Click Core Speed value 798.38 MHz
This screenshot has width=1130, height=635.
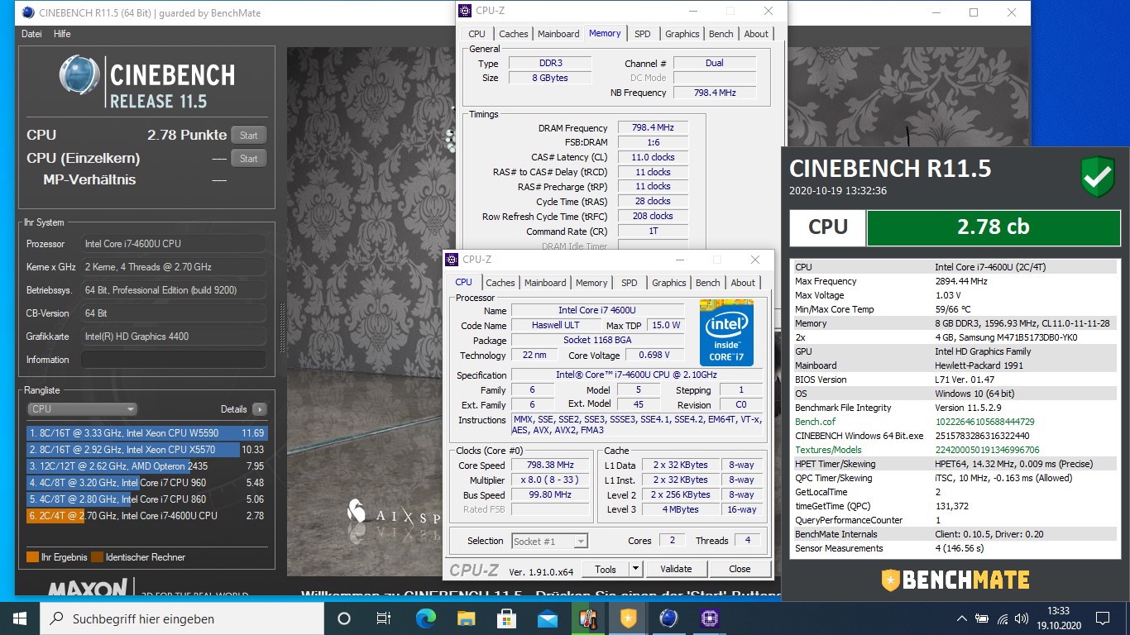tap(550, 466)
